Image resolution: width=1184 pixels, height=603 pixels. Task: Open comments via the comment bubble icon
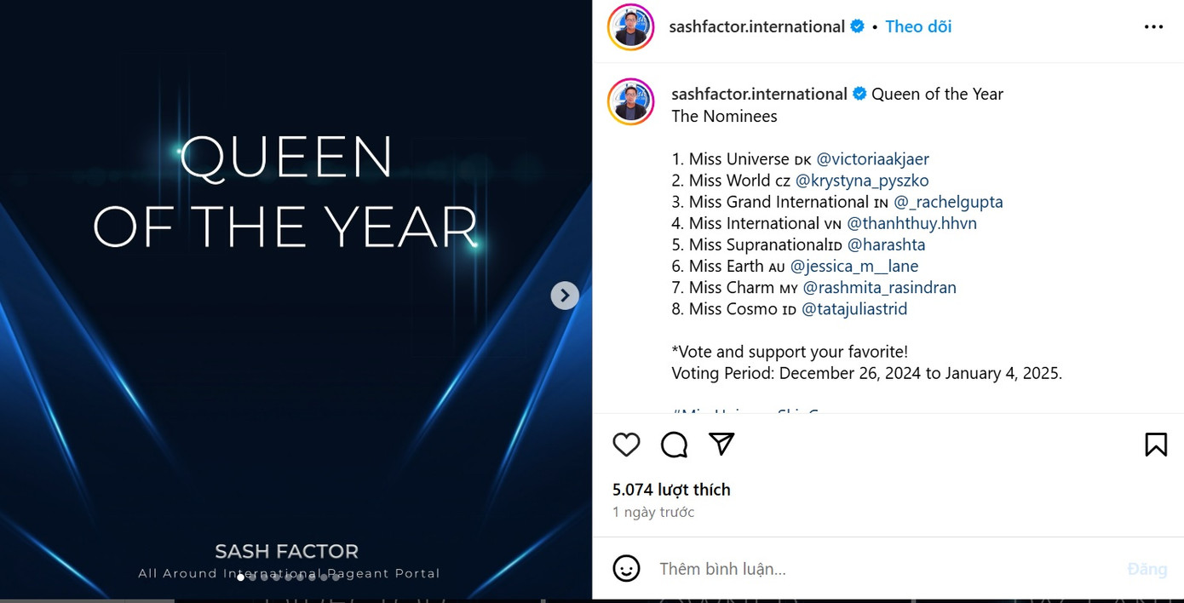click(x=674, y=445)
